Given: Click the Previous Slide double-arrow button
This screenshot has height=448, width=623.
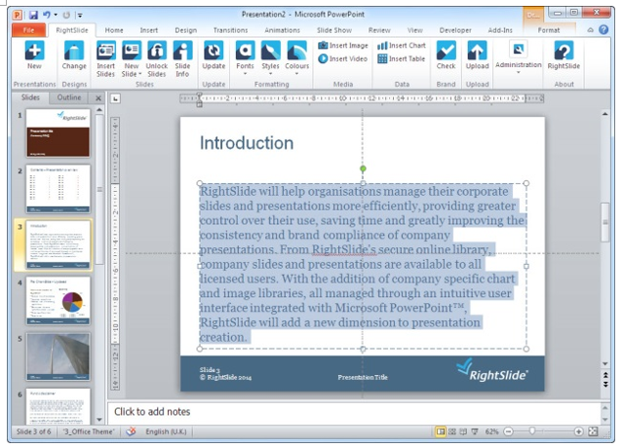Looking at the screenshot, I should 605,375.
